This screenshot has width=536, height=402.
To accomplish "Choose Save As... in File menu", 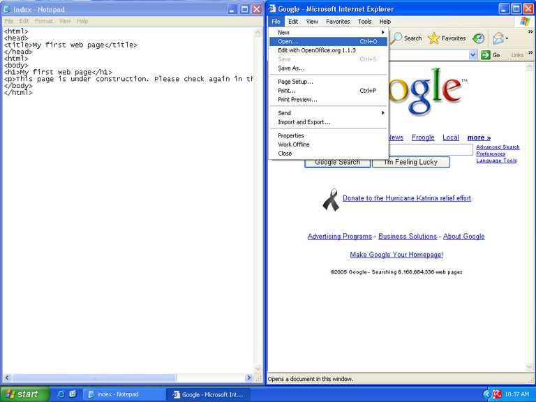I will click(x=328, y=68).
